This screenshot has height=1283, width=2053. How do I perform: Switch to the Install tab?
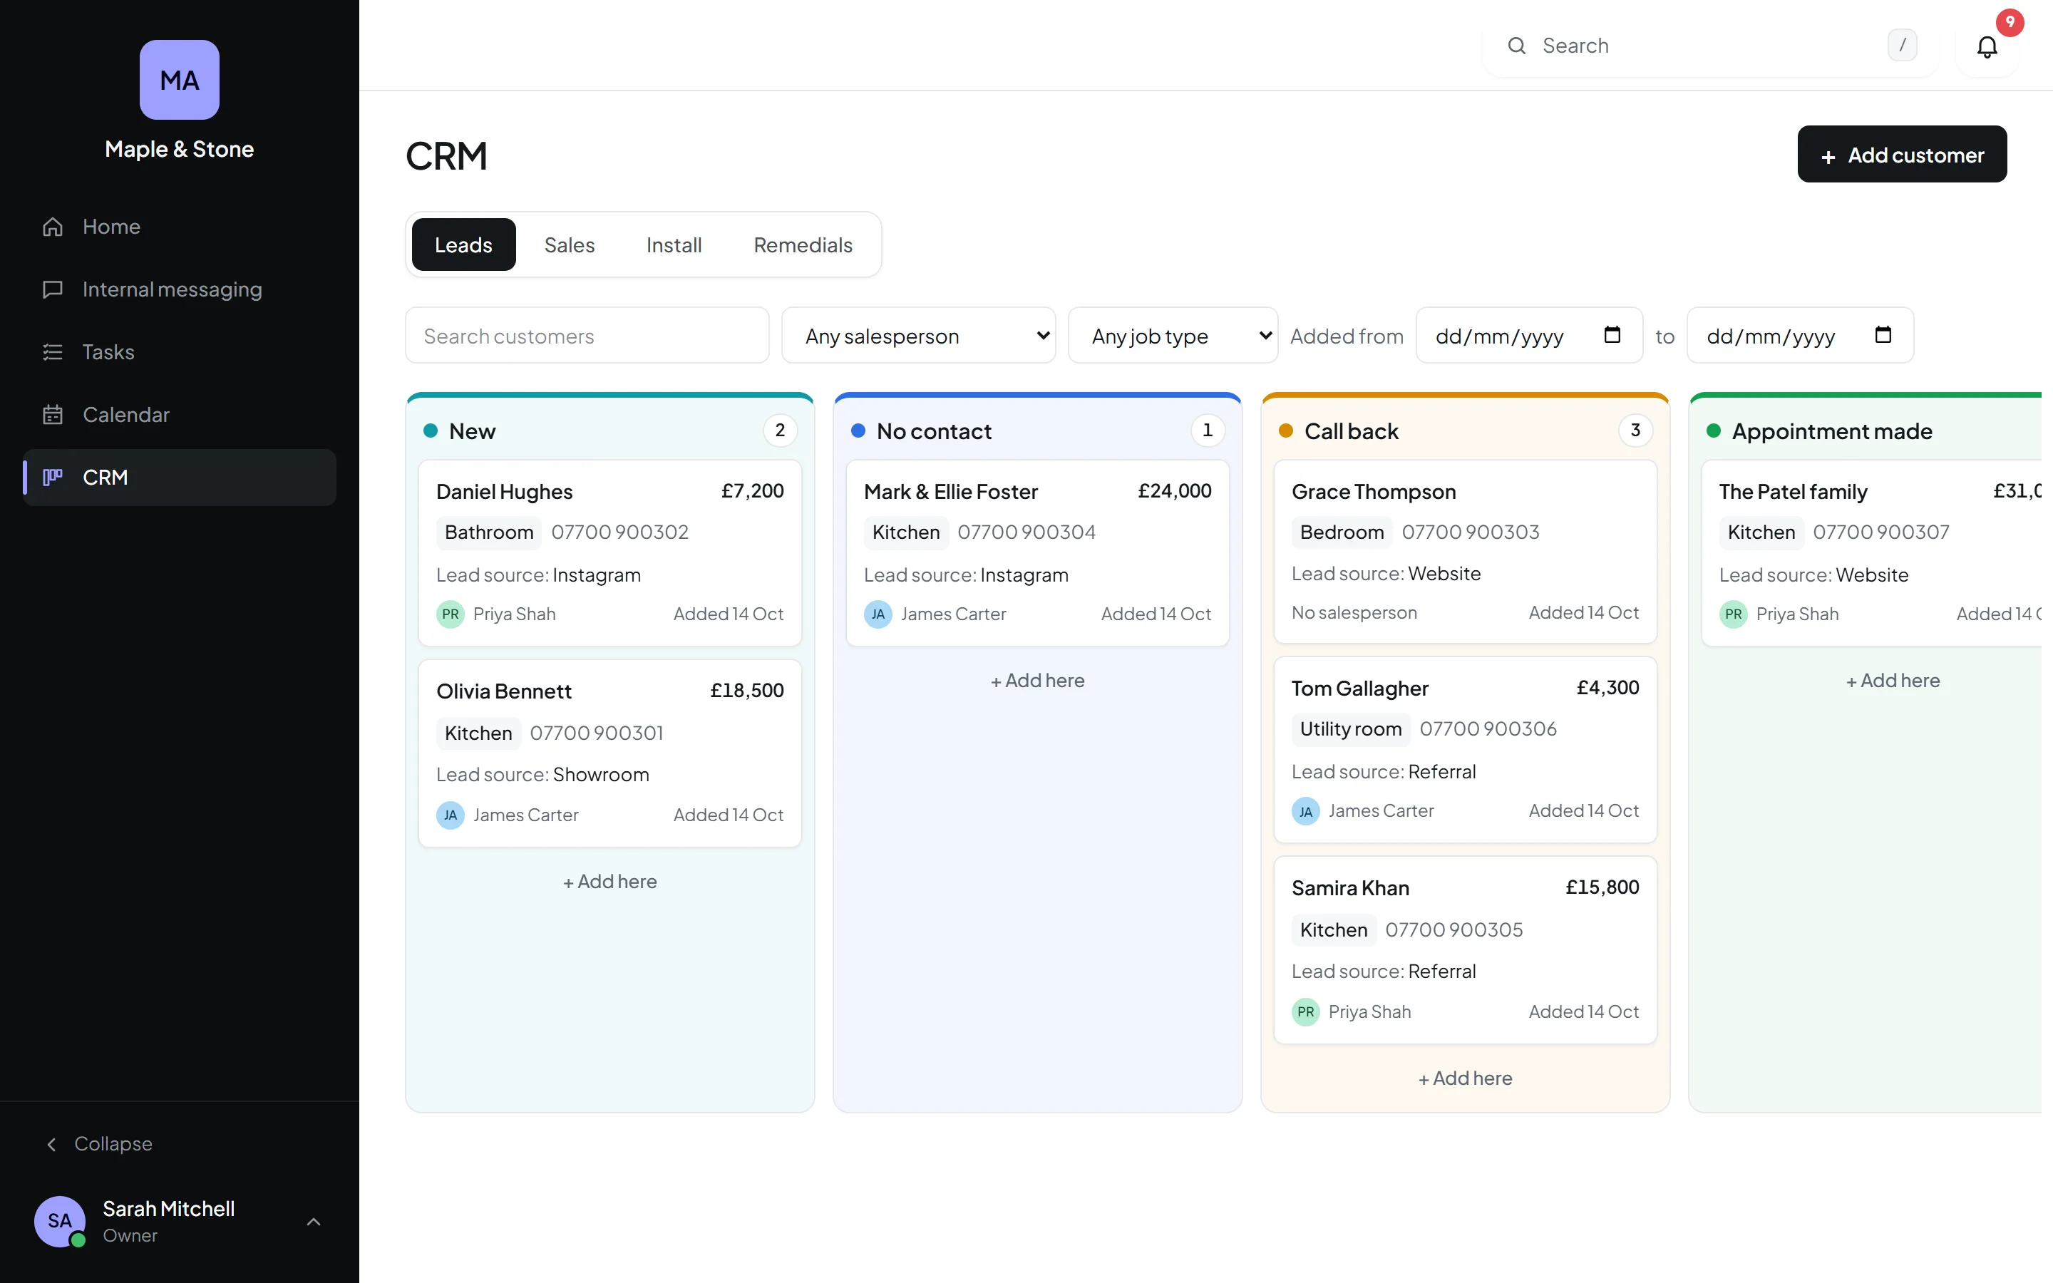(x=674, y=244)
